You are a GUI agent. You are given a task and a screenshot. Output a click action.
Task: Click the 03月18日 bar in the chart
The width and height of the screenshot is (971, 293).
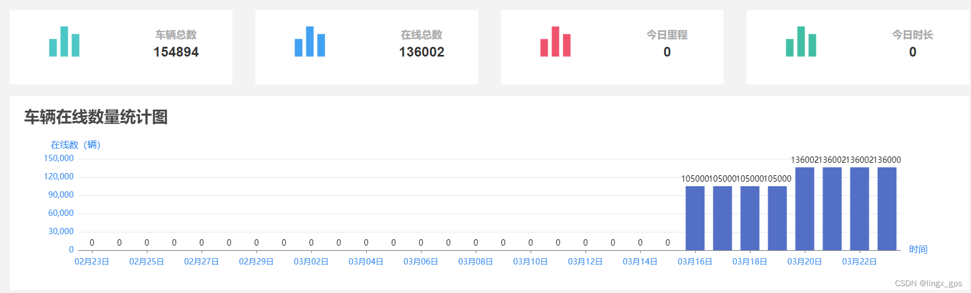click(750, 218)
